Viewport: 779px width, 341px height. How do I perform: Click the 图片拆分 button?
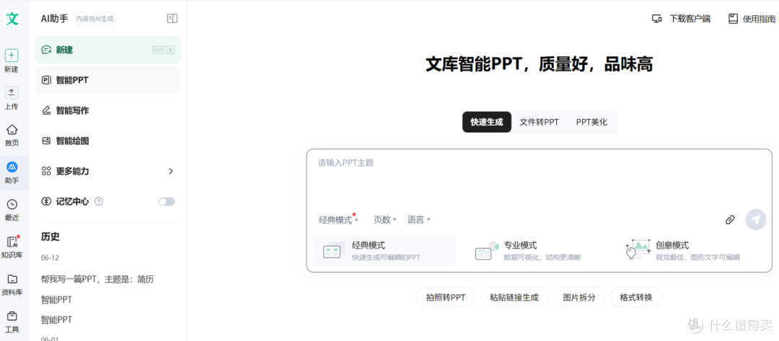click(x=579, y=298)
